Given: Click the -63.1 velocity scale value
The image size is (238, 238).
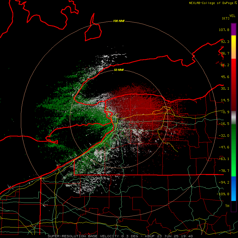Looking at the screenshot, I should [224, 159].
